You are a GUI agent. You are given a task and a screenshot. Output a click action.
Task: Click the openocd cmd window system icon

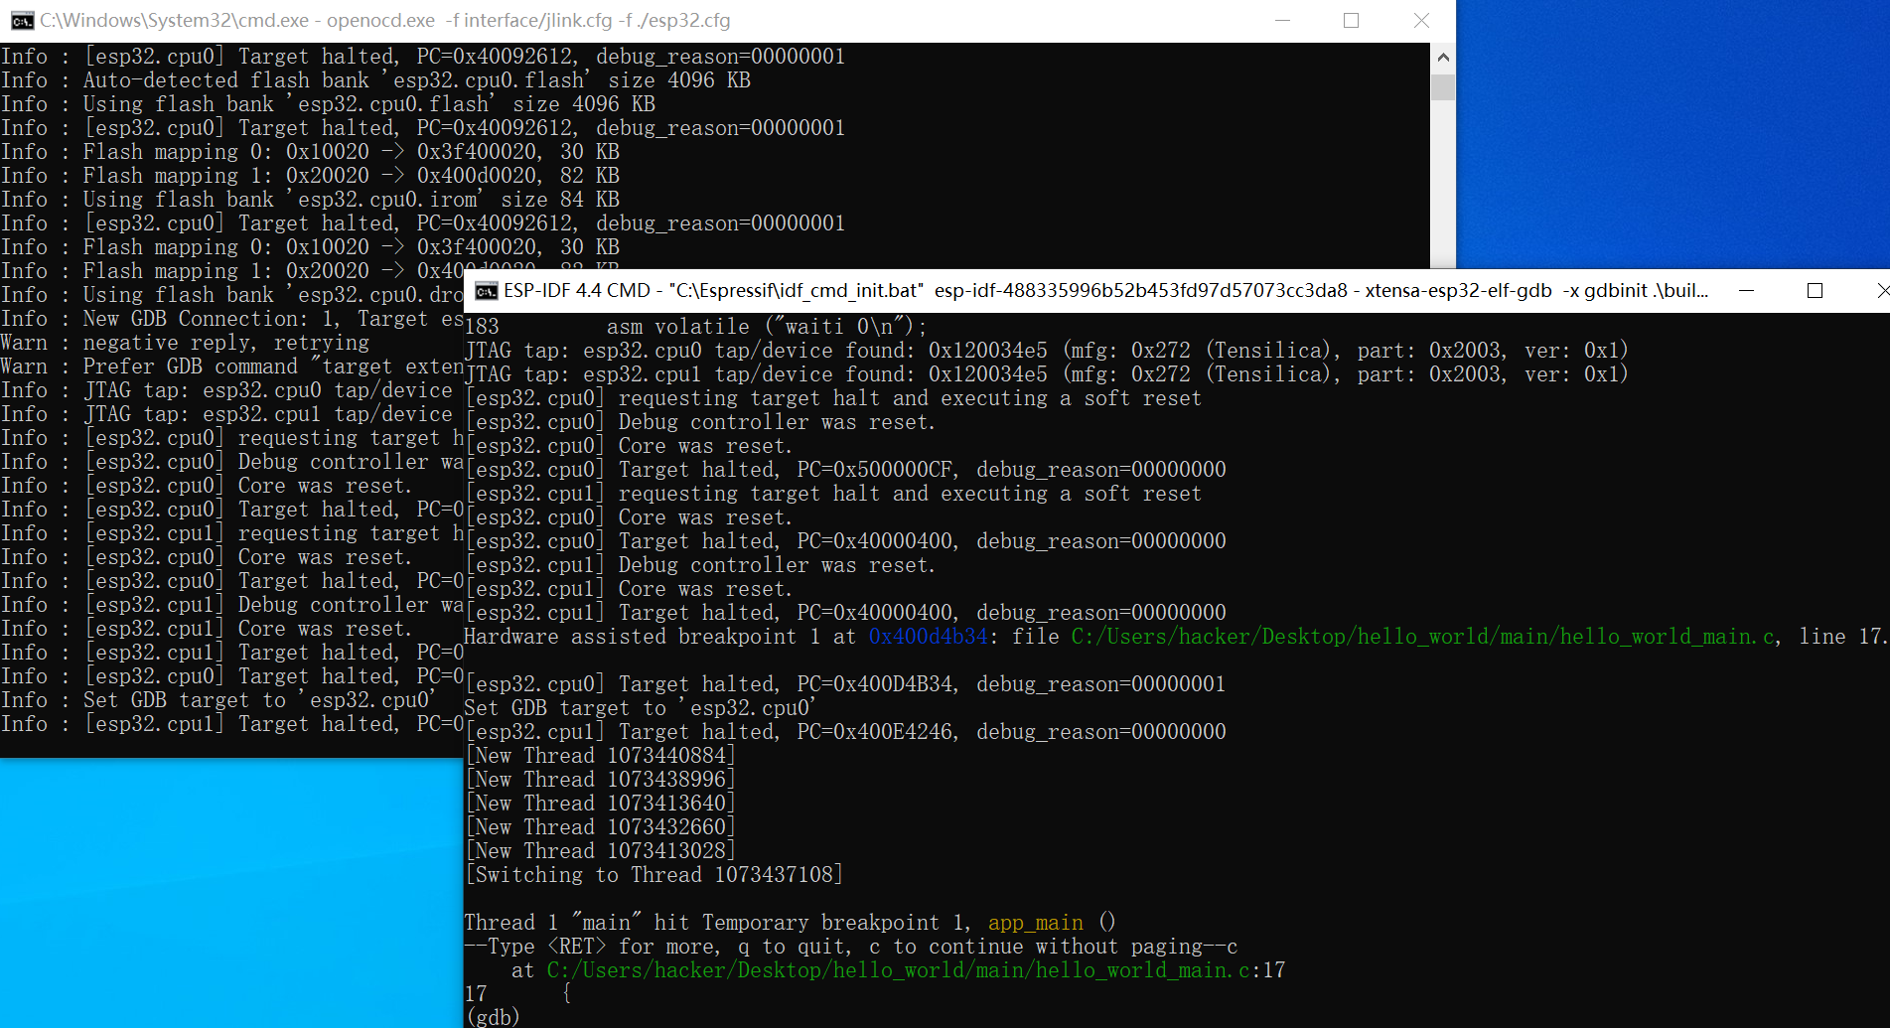click(x=23, y=21)
